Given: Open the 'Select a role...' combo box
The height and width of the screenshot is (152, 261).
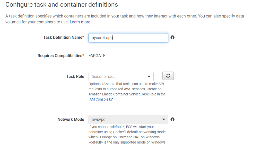Looking at the screenshot, I should pos(118,77).
